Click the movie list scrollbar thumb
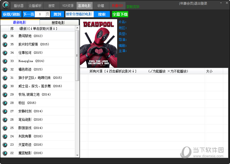 (x=77, y=56)
